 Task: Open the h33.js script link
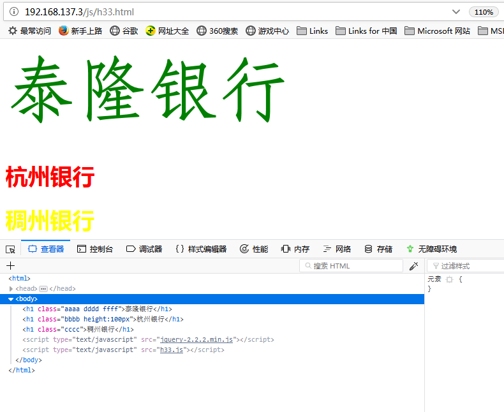coord(172,350)
